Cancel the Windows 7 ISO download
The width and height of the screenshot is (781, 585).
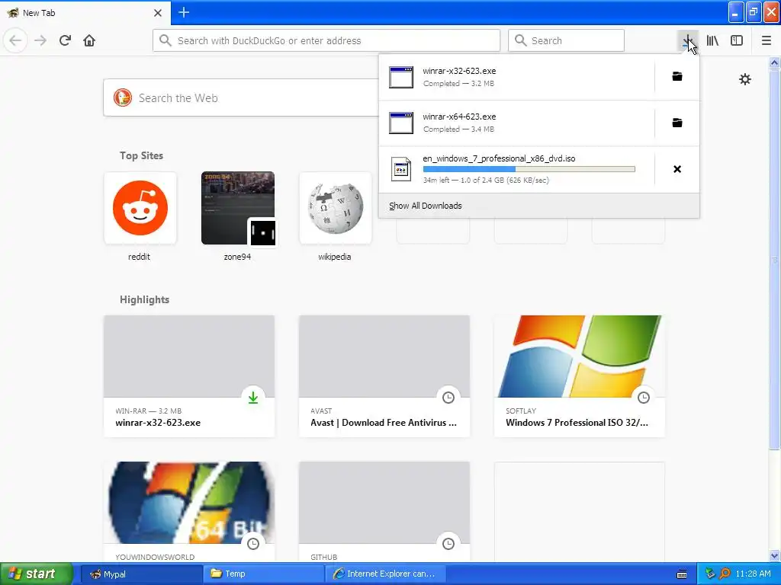pos(677,169)
